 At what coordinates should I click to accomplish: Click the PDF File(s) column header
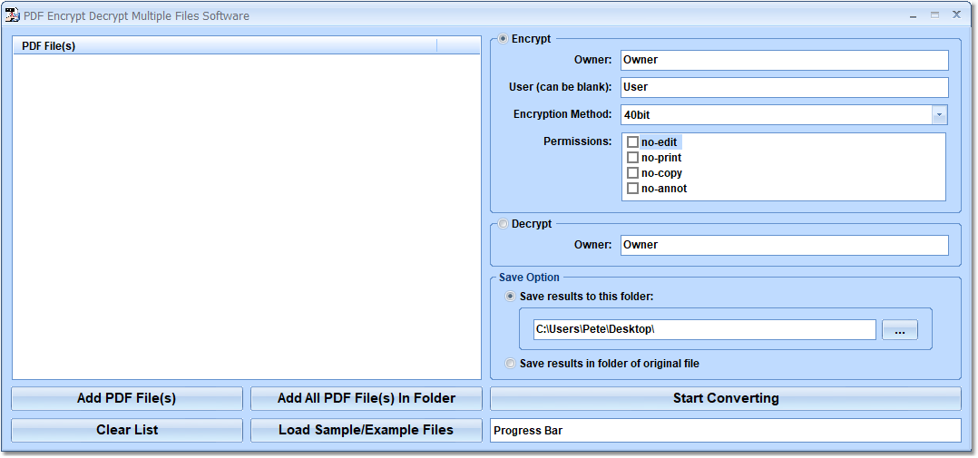[x=225, y=46]
